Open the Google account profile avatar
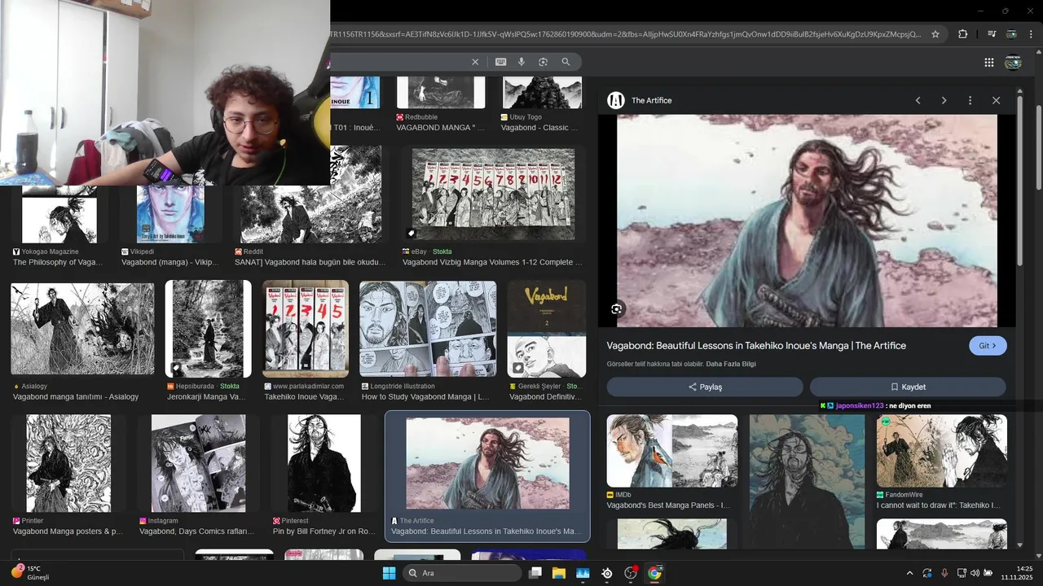The height and width of the screenshot is (586, 1043). coord(1014,63)
